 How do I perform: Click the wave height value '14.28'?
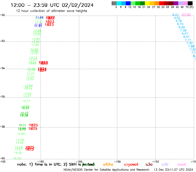pyautogui.click(x=20, y=140)
